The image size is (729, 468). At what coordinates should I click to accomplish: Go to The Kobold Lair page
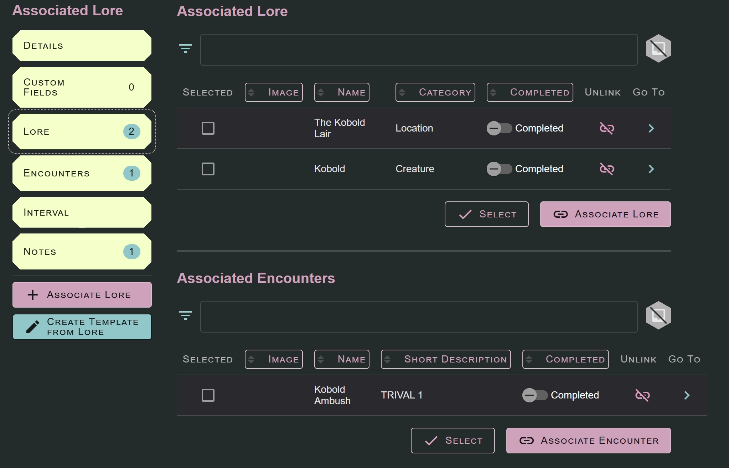(x=651, y=128)
